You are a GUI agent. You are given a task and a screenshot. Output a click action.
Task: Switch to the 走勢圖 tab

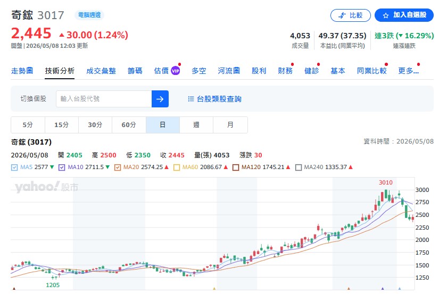pyautogui.click(x=22, y=71)
